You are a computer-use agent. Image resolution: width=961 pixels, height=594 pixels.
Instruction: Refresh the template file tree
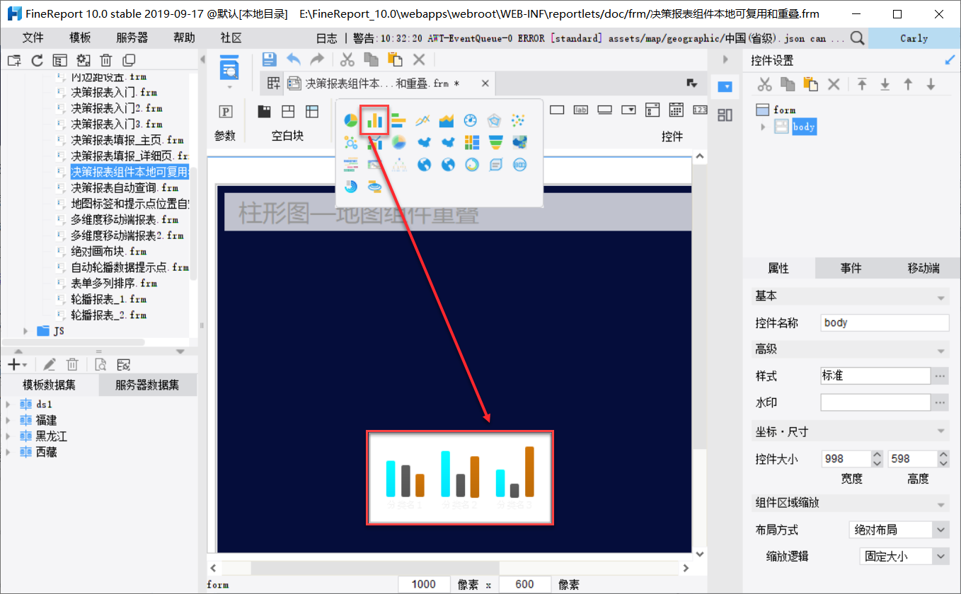38,61
